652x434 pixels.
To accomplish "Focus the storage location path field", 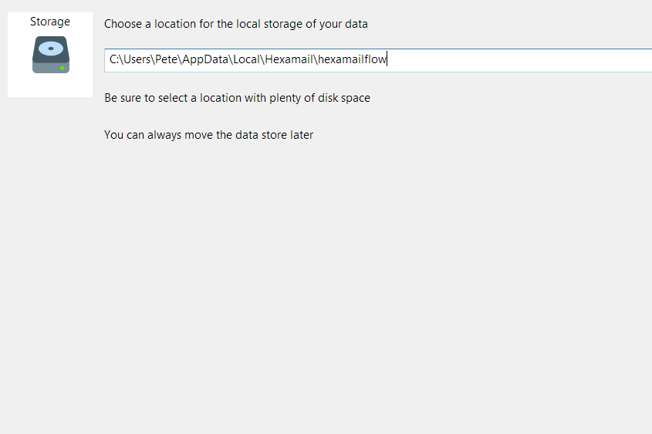I will [378, 60].
